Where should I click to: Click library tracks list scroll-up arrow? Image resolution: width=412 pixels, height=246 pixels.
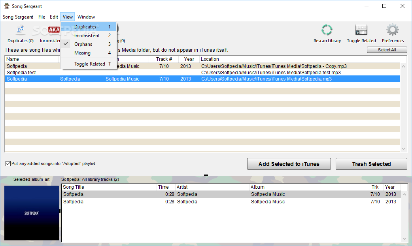pos(404,194)
